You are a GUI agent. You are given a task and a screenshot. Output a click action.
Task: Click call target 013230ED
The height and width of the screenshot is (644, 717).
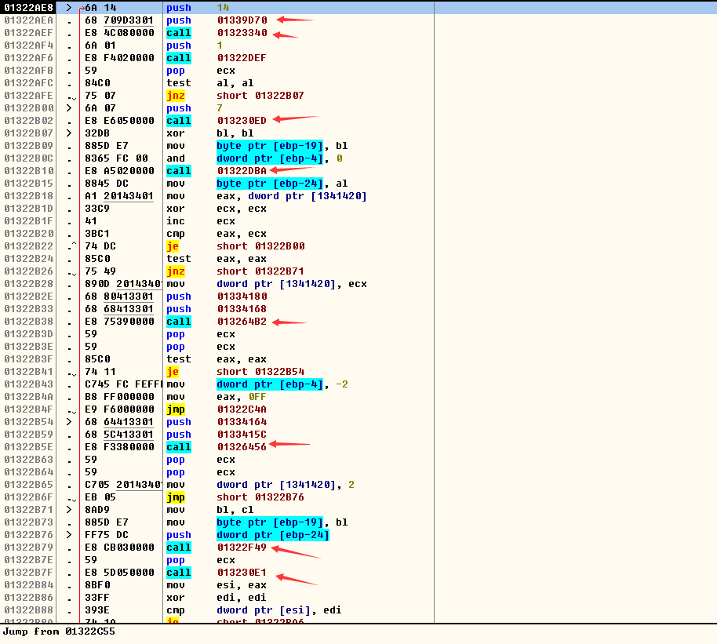coord(242,120)
